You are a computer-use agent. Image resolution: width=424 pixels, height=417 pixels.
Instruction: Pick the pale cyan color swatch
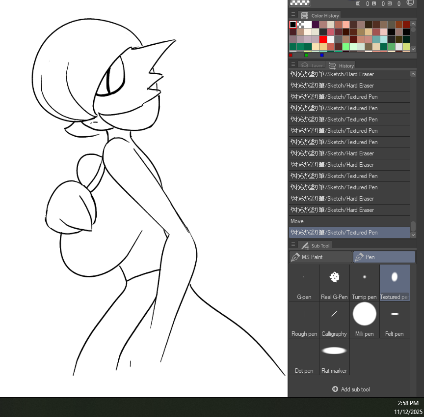(384, 39)
